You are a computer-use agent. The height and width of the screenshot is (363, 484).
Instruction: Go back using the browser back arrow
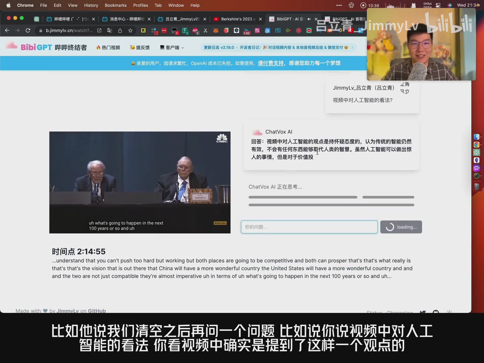(7, 31)
